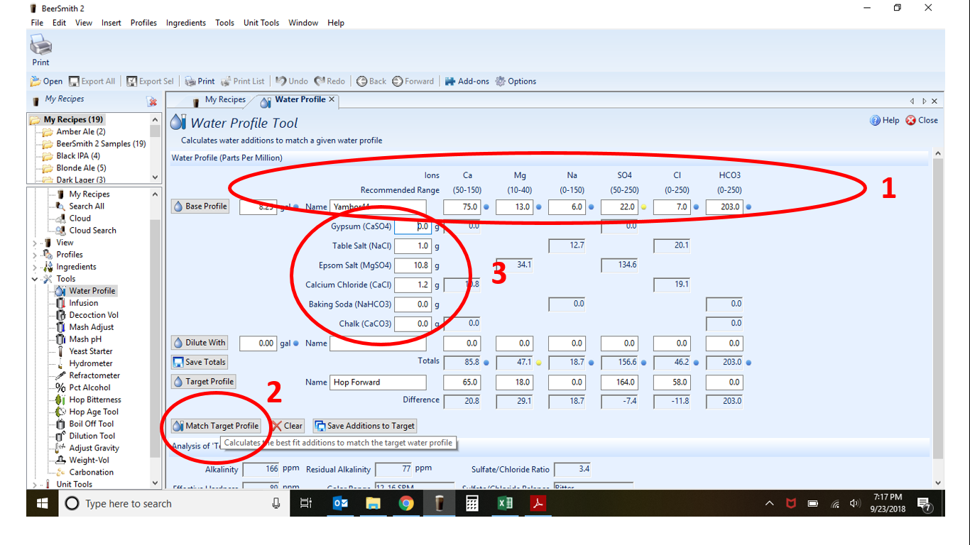
Task: Close the Water Profile tab
Action: tap(332, 99)
